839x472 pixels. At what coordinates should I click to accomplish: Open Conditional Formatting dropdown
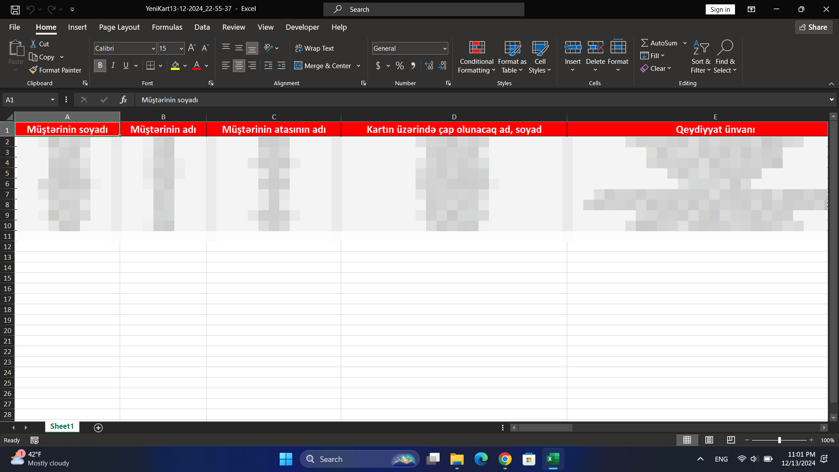[x=476, y=57]
